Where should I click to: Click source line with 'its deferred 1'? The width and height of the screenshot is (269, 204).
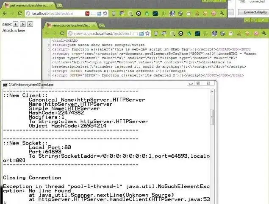point(119,71)
